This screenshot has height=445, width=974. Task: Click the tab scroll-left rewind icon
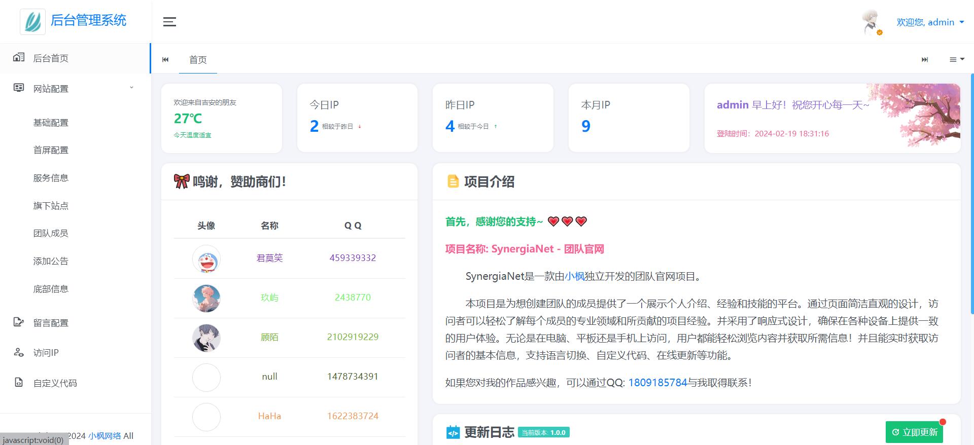tap(165, 60)
